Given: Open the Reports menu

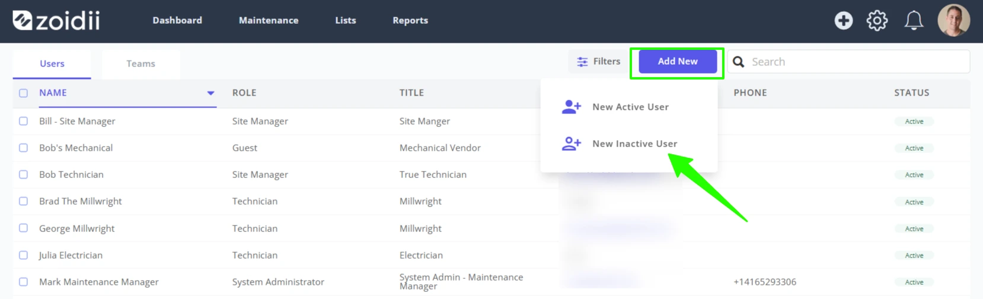Looking at the screenshot, I should click(410, 20).
